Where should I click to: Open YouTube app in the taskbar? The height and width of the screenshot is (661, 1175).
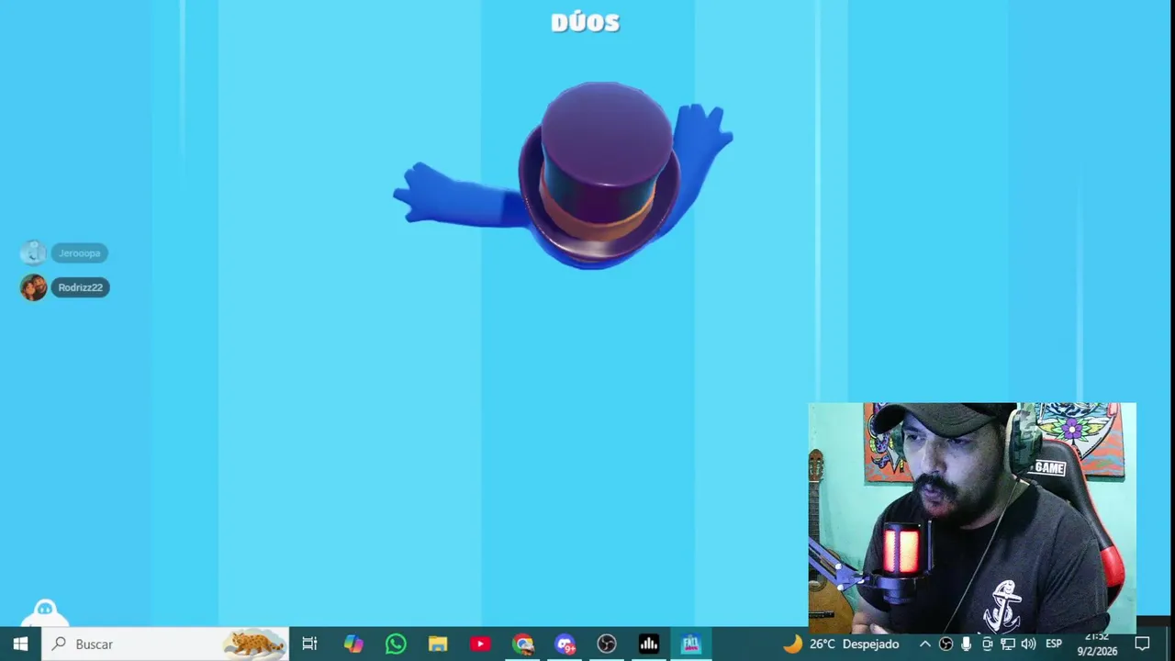point(480,644)
